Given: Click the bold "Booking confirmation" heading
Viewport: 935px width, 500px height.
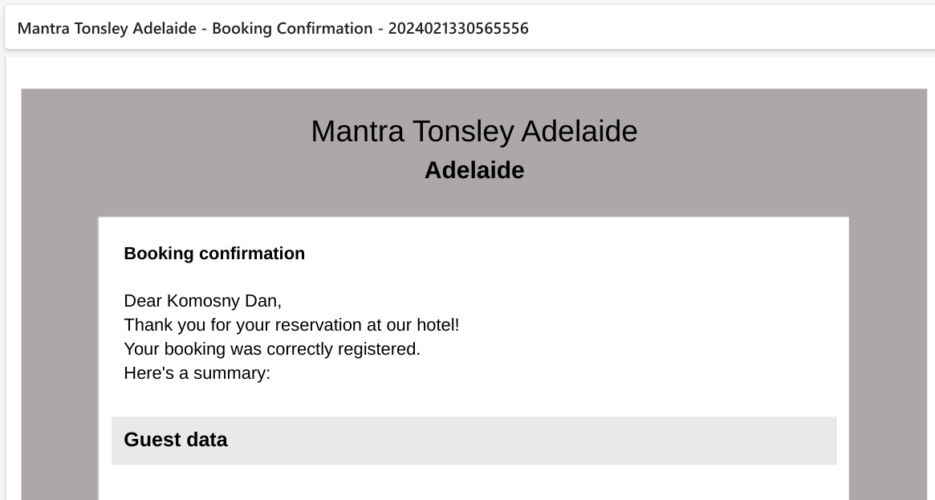Looking at the screenshot, I should pyautogui.click(x=214, y=254).
